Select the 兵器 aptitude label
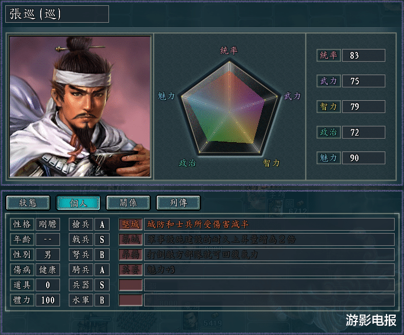 [x=81, y=285]
